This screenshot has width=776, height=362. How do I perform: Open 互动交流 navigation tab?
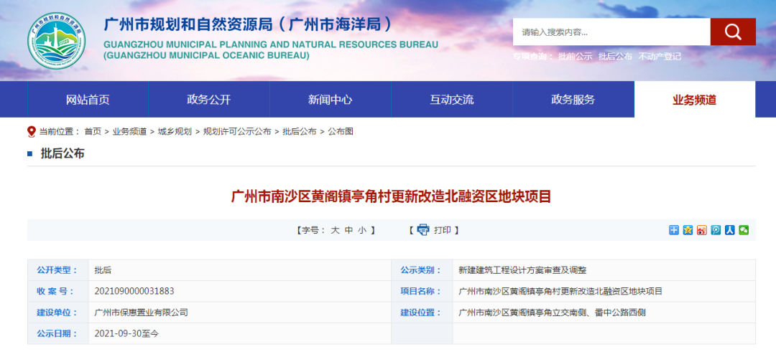click(x=452, y=99)
